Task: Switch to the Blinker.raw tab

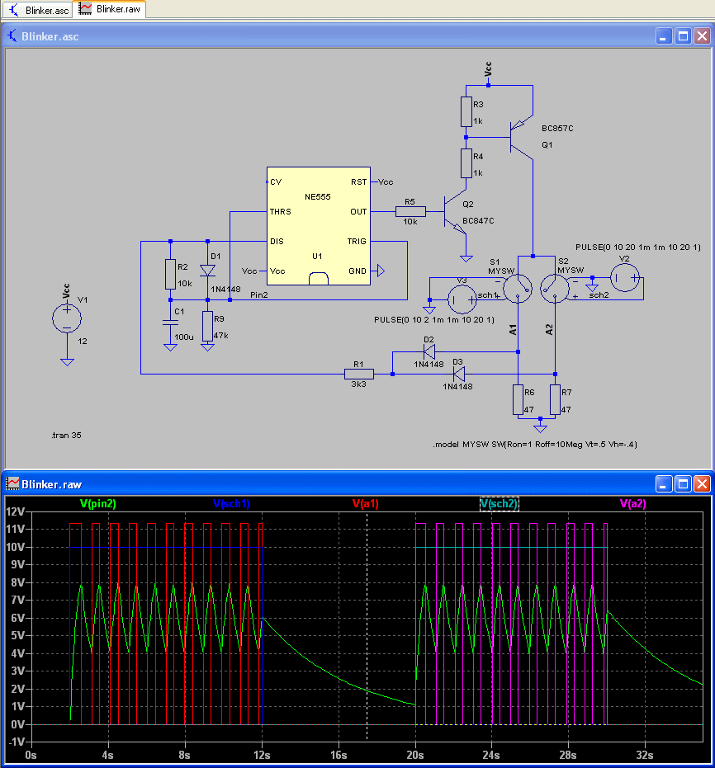Action: tap(110, 9)
